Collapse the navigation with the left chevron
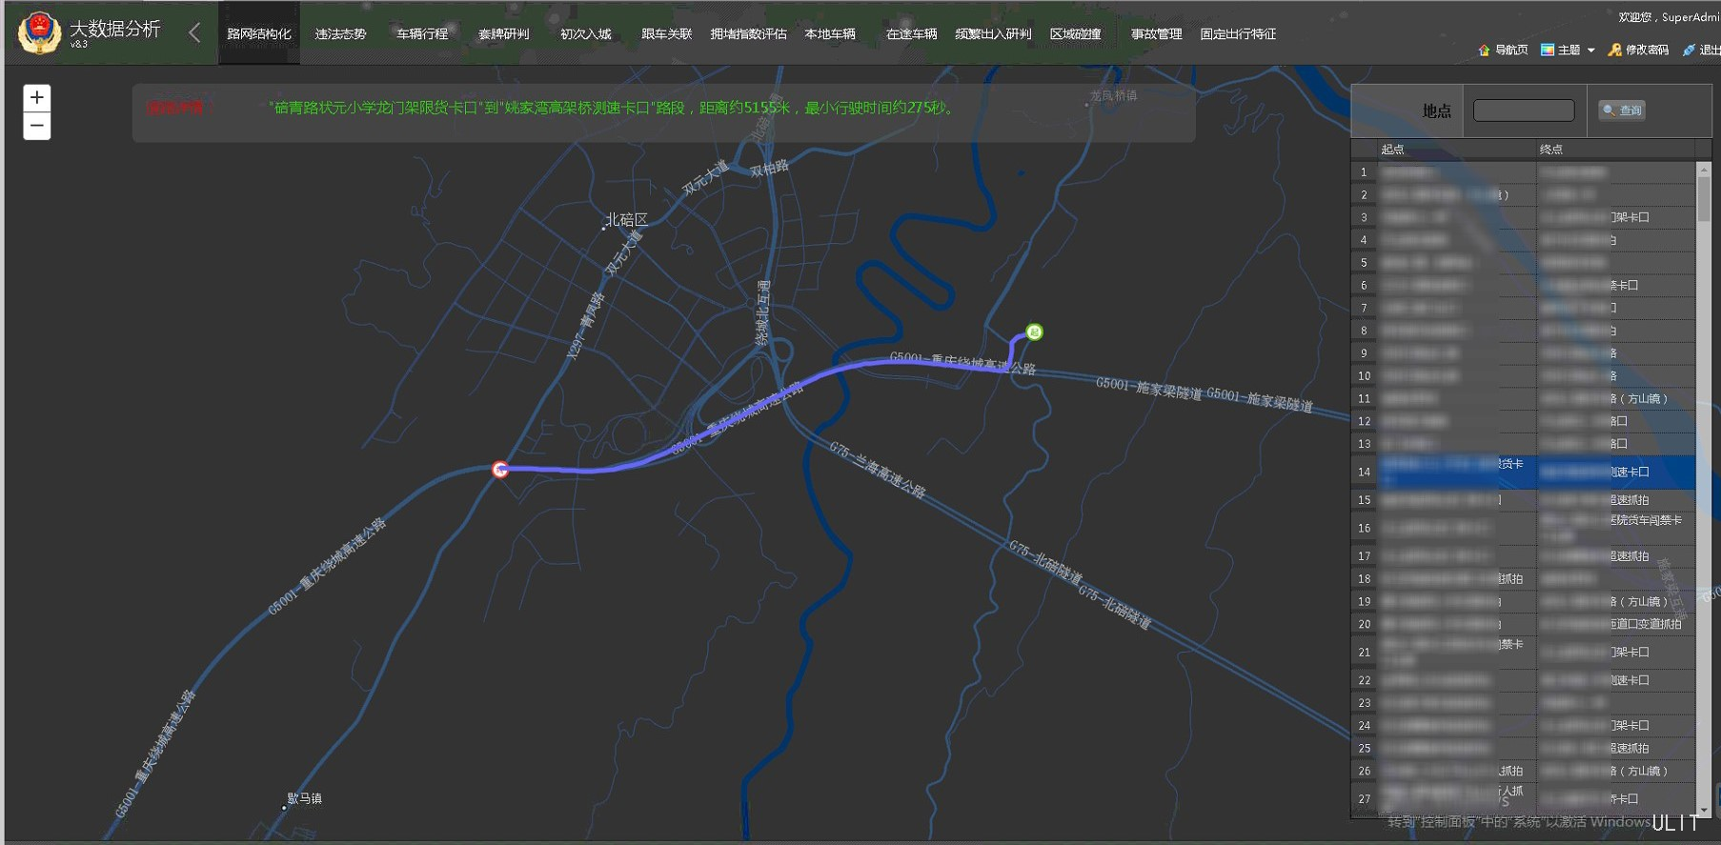The width and height of the screenshot is (1721, 845). tap(194, 33)
